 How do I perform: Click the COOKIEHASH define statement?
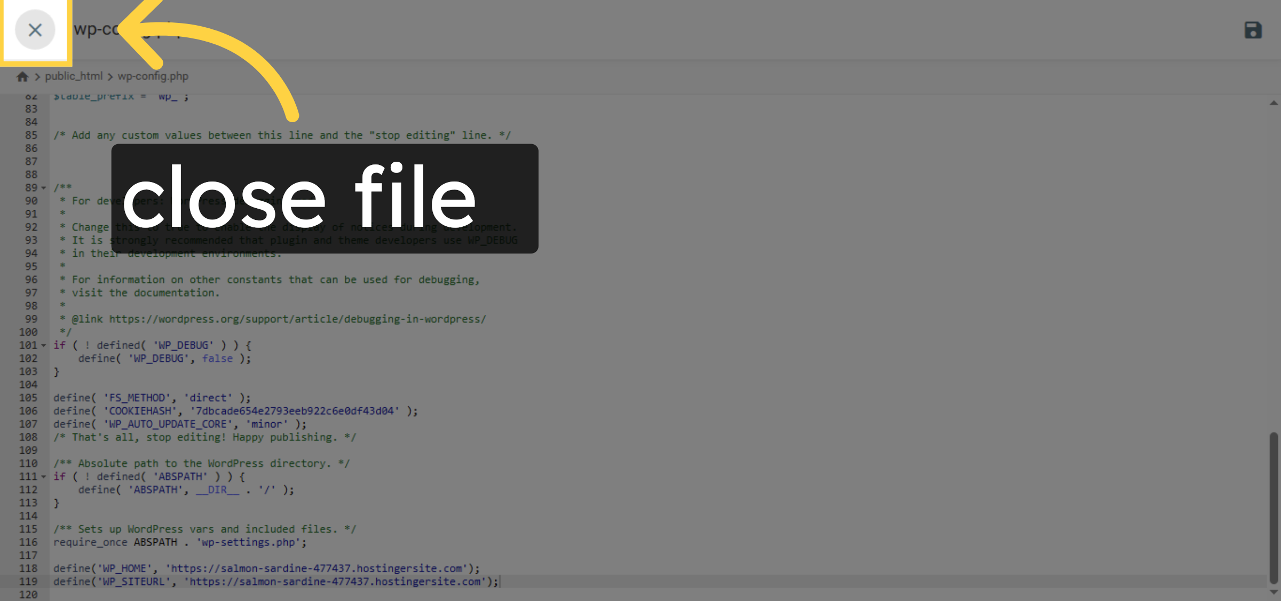tap(235, 410)
